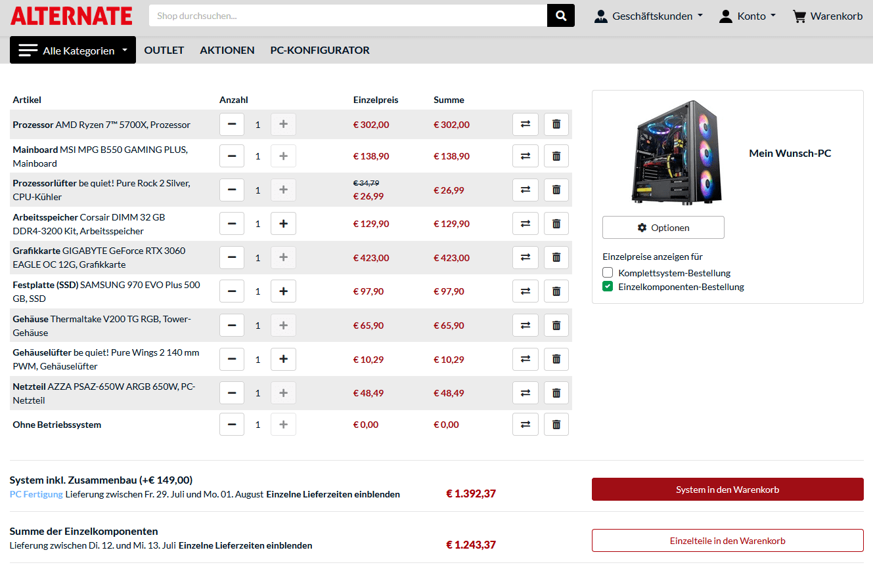873x567 pixels.
Task: Increase quantity of Corsair DIMM memory
Action: point(283,224)
